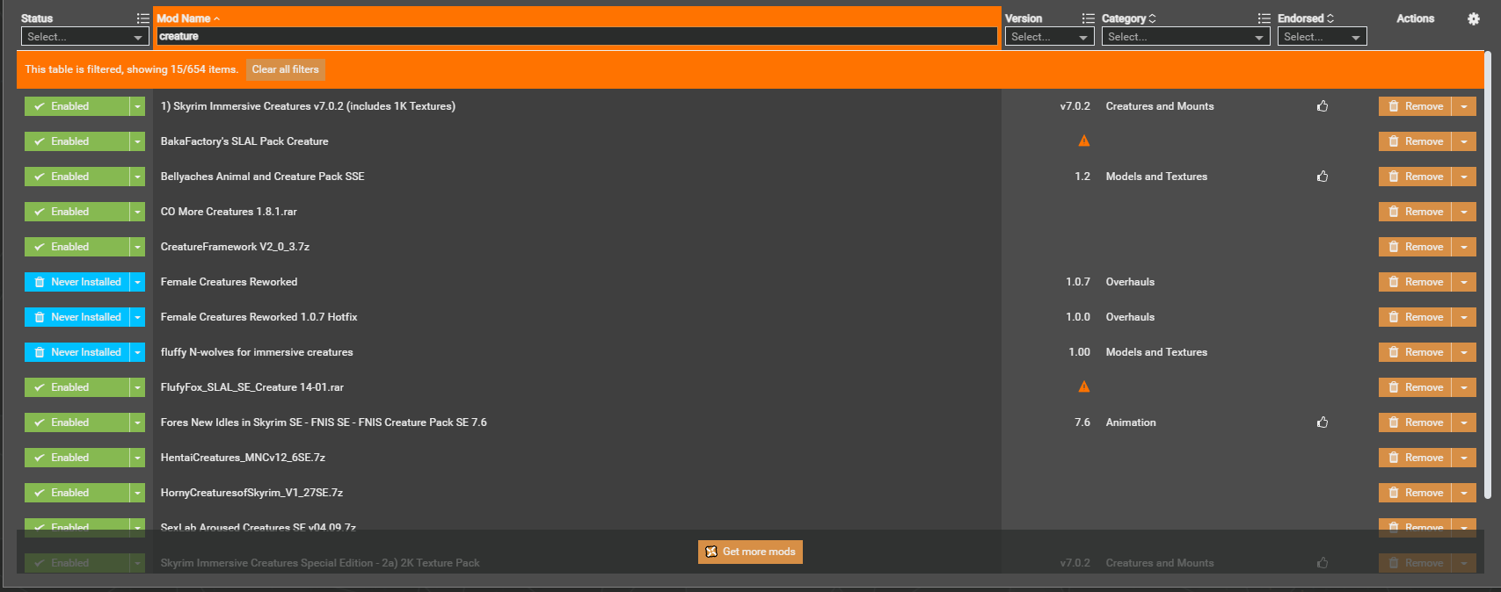Clear all filters
Image resolution: width=1501 pixels, height=592 pixels.
click(285, 69)
